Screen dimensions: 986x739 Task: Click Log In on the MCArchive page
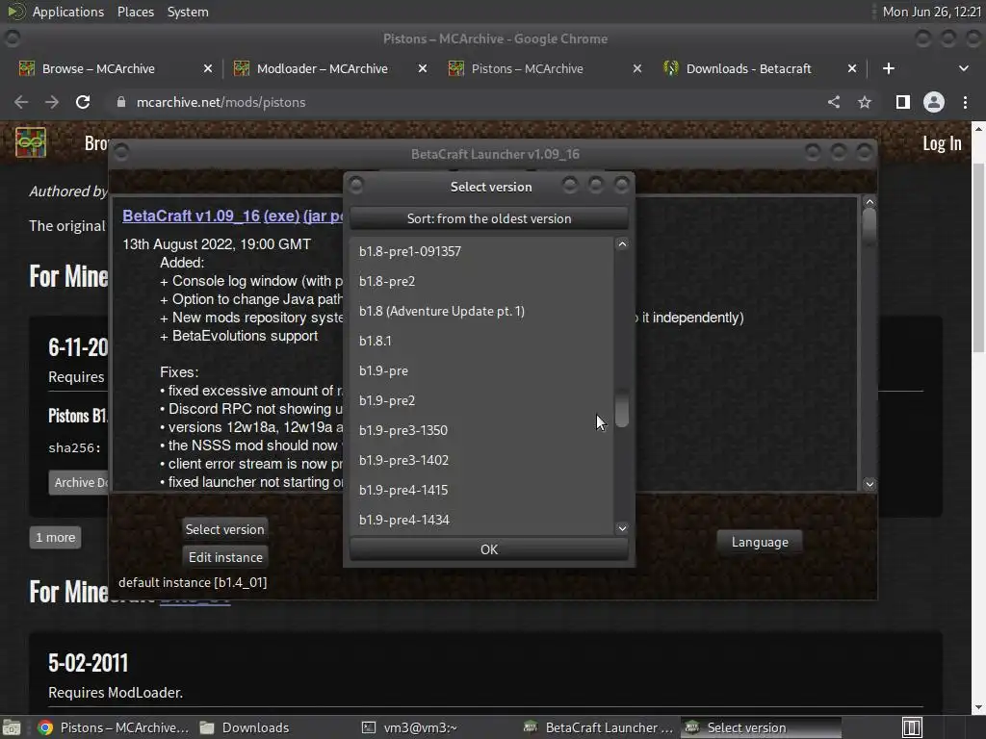tap(942, 143)
